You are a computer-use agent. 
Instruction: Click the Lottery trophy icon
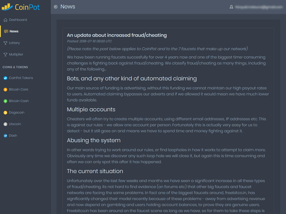tap(5, 43)
